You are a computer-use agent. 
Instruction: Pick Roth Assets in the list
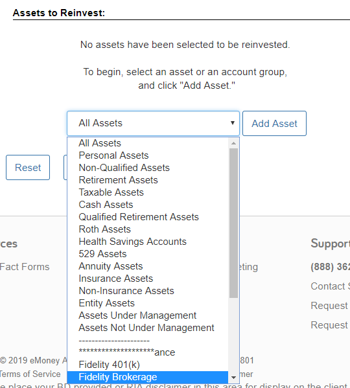[148, 229]
